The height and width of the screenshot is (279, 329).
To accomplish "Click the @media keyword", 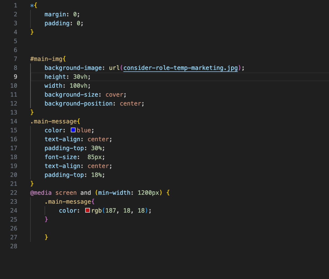I will (x=41, y=193).
